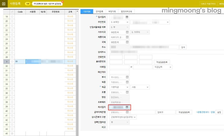The width and height of the screenshot is (224, 136).
Task: Click 엑셀일괄등록 next to 휴대폰번호
Action: click(x=162, y=62)
